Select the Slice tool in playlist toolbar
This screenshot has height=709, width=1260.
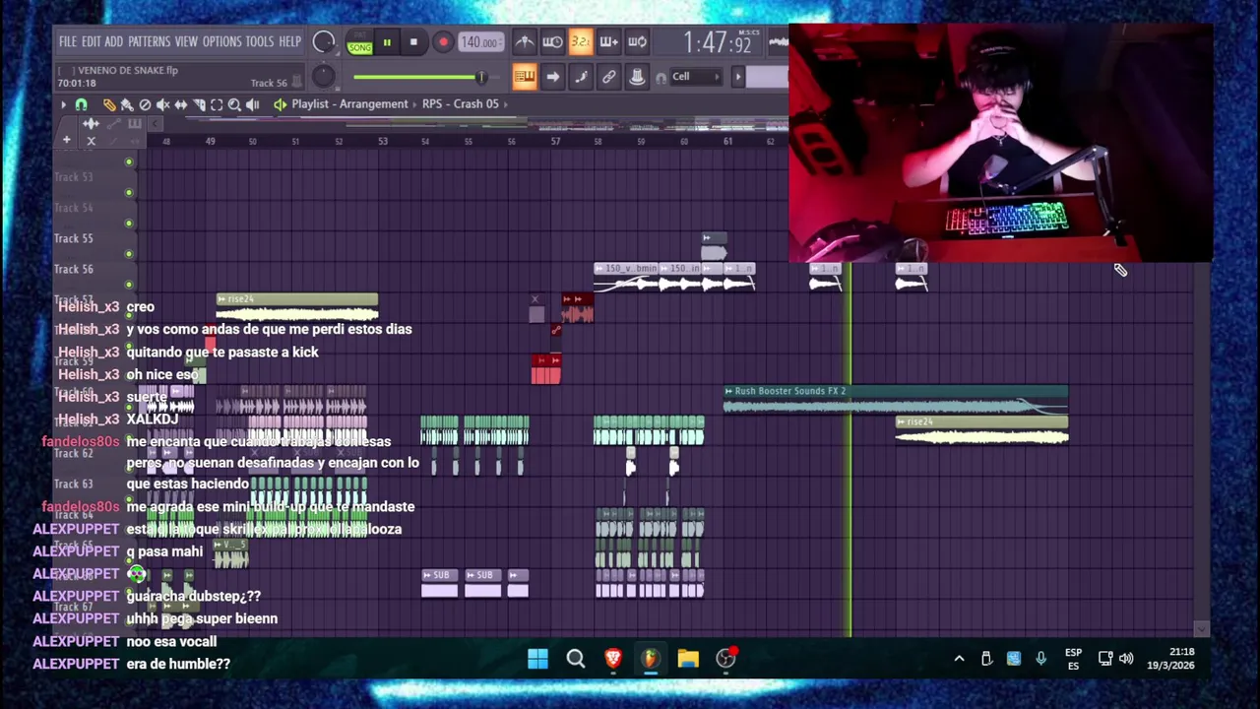tap(199, 104)
